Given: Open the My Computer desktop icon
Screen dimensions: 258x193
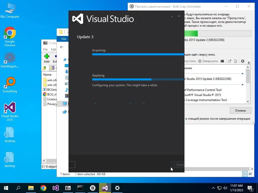Looking at the screenshot, I should (10, 11).
